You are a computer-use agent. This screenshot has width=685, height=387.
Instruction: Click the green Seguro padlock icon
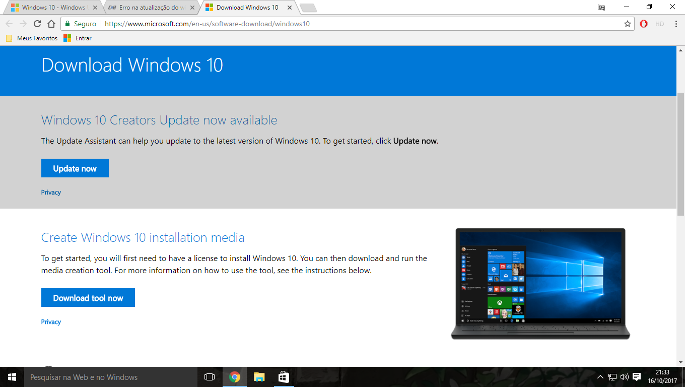point(67,24)
